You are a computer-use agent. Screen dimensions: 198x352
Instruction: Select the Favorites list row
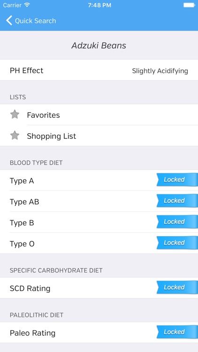click(99, 115)
